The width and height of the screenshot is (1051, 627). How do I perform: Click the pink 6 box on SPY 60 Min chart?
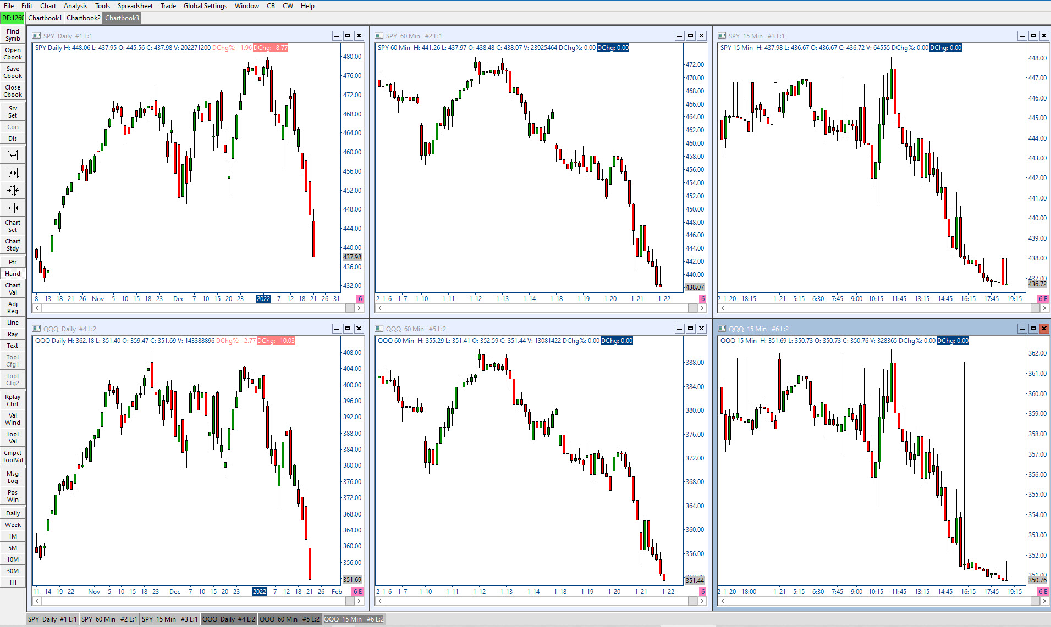click(702, 298)
